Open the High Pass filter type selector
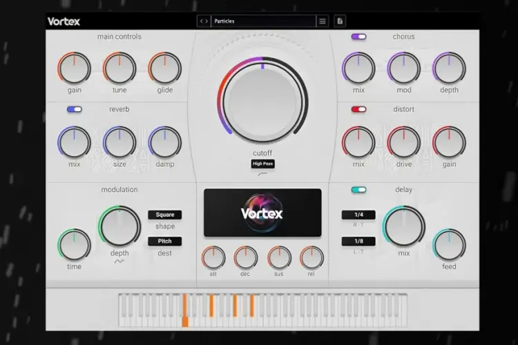Image resolution: width=518 pixels, height=345 pixels. click(x=262, y=164)
